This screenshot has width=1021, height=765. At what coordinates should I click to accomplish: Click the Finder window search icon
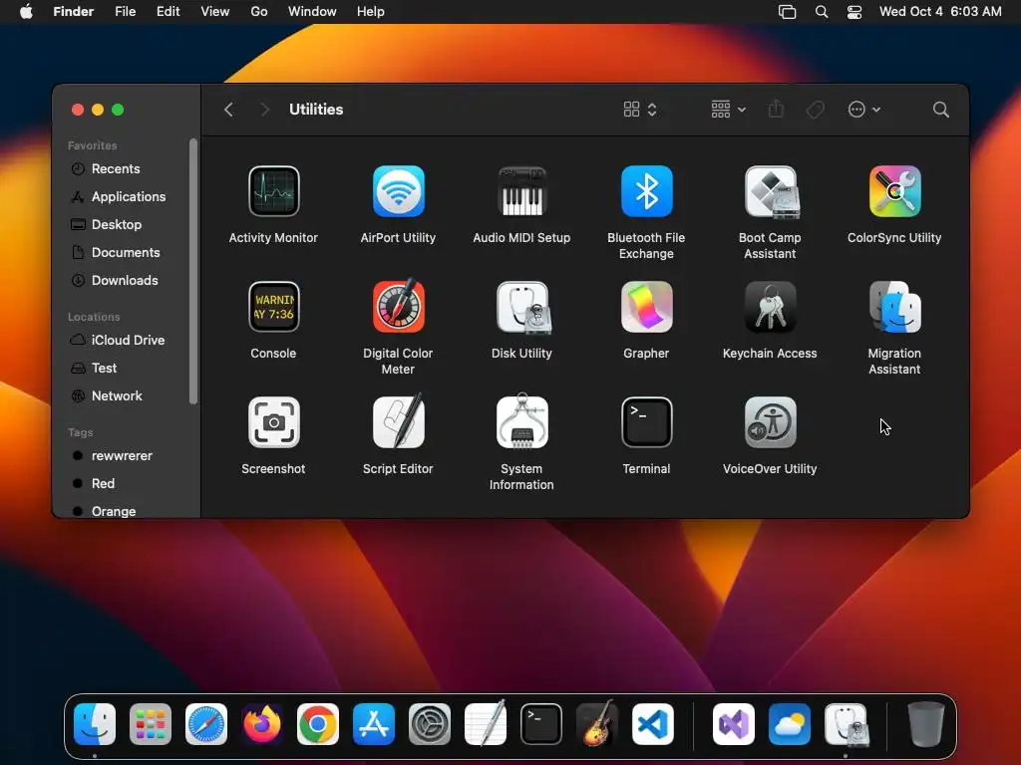pyautogui.click(x=940, y=110)
